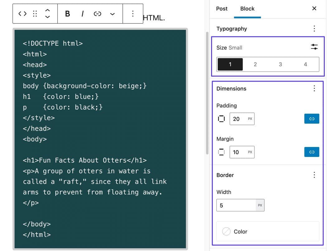
Task: Toggle linked sides button for Margin
Action: 311,152
